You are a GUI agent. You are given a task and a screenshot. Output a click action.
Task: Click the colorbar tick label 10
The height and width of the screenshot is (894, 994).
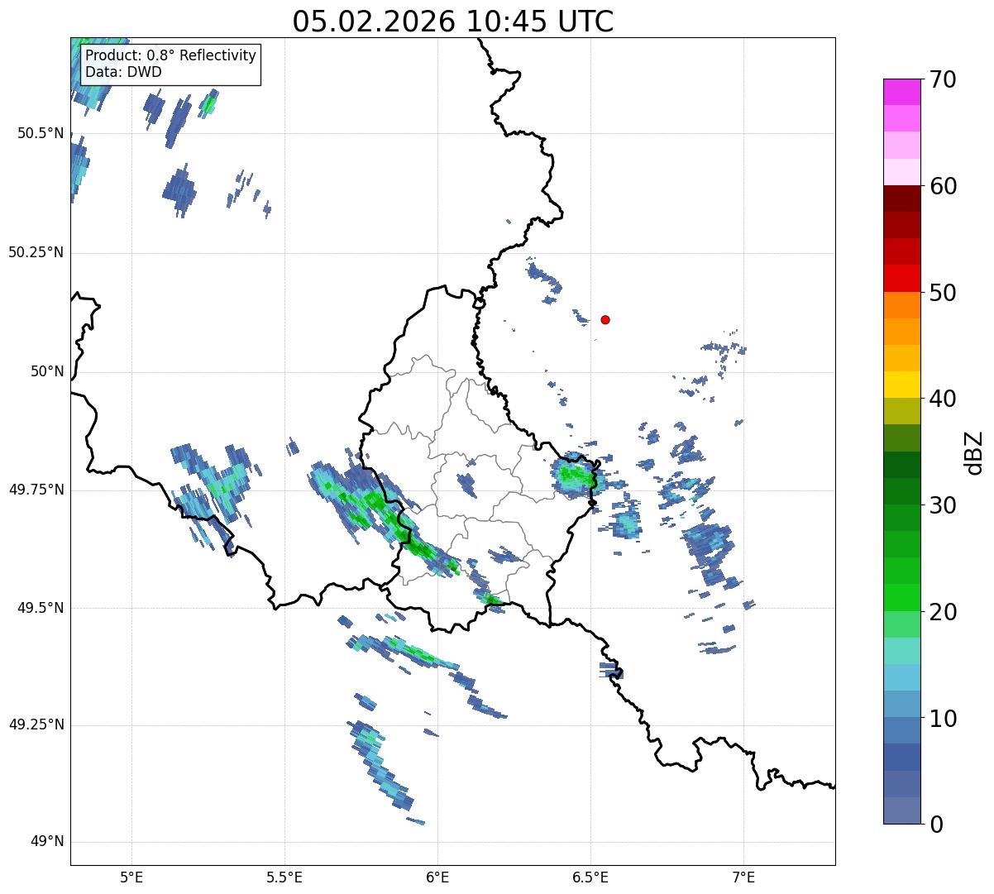coord(943,719)
